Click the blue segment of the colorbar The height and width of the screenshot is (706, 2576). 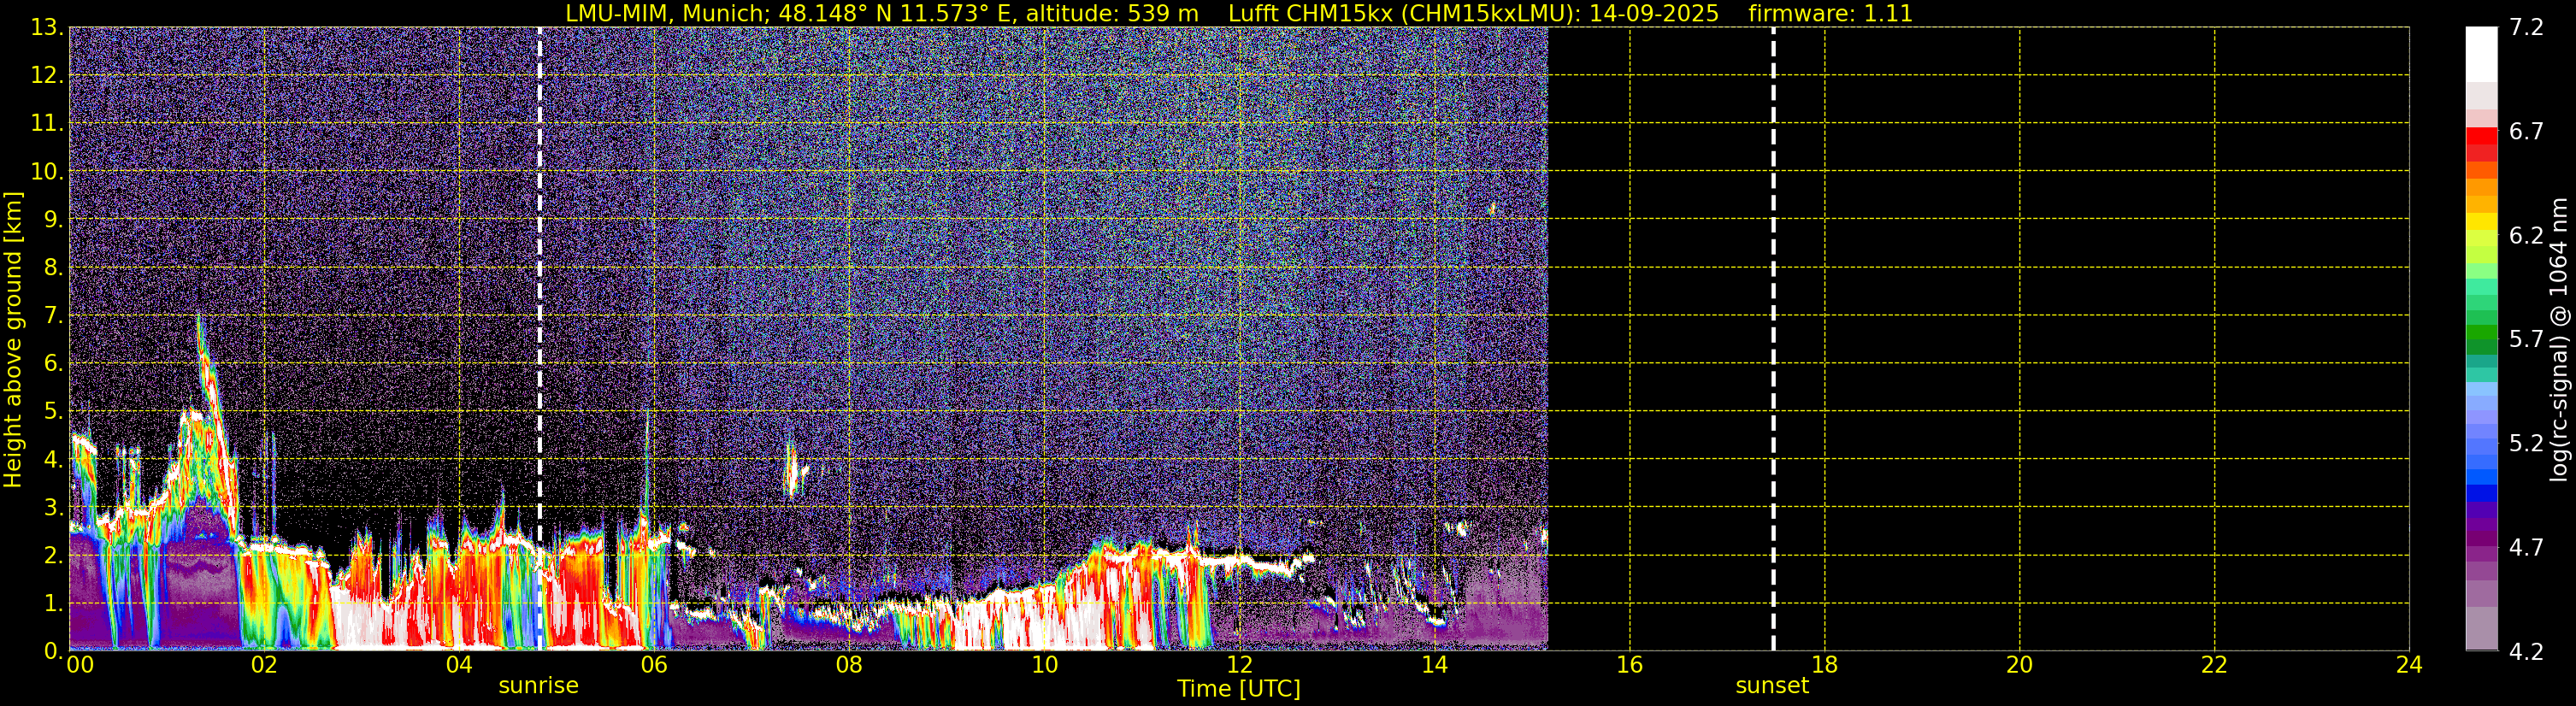2481,492
